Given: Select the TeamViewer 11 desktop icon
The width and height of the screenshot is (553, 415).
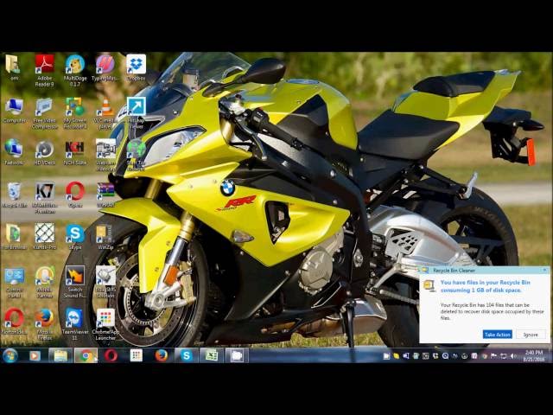Looking at the screenshot, I should tap(75, 325).
